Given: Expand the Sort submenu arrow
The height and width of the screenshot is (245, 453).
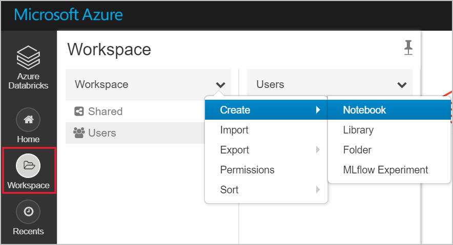Looking at the screenshot, I should click(x=318, y=190).
